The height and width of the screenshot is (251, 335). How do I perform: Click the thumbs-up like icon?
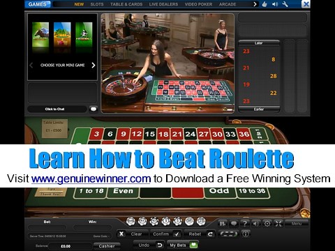[x=265, y=4]
